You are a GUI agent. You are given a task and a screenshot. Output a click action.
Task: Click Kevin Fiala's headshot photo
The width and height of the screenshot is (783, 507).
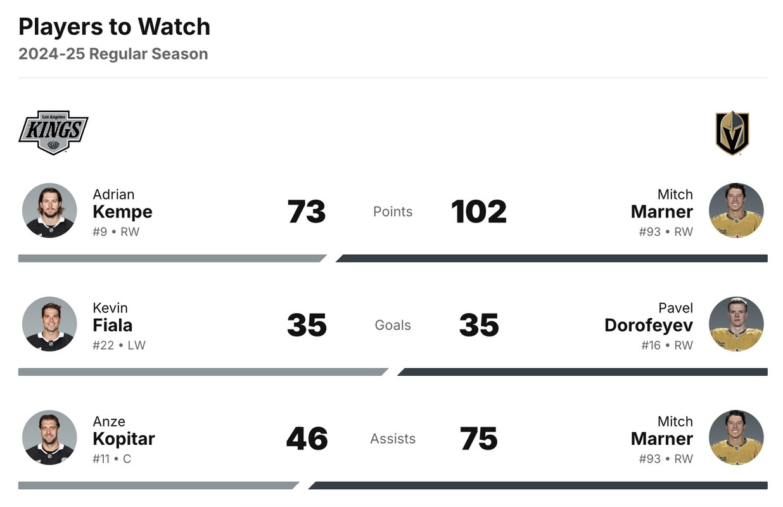(49, 324)
